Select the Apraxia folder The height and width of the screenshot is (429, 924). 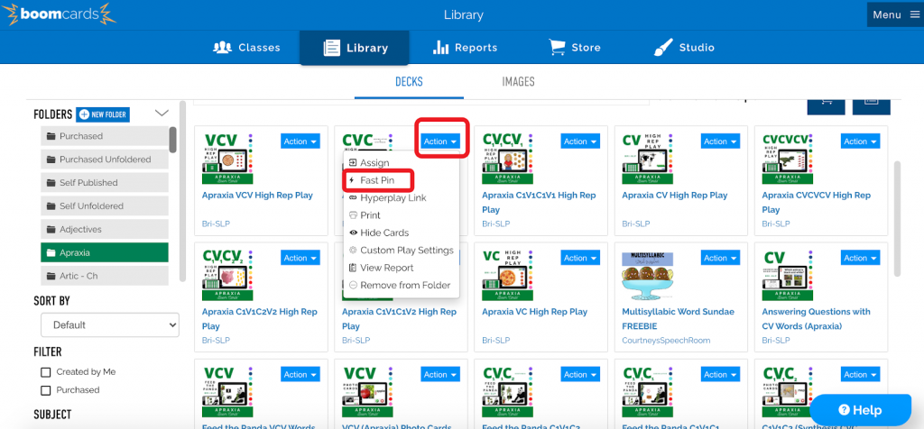[105, 252]
